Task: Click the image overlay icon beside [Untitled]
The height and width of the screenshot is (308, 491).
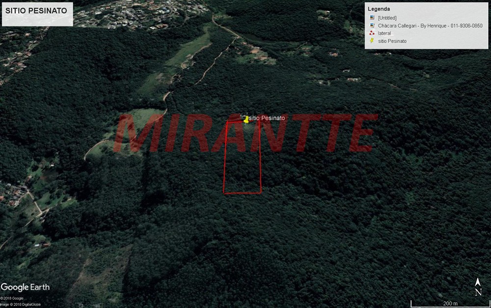Action: [372, 18]
